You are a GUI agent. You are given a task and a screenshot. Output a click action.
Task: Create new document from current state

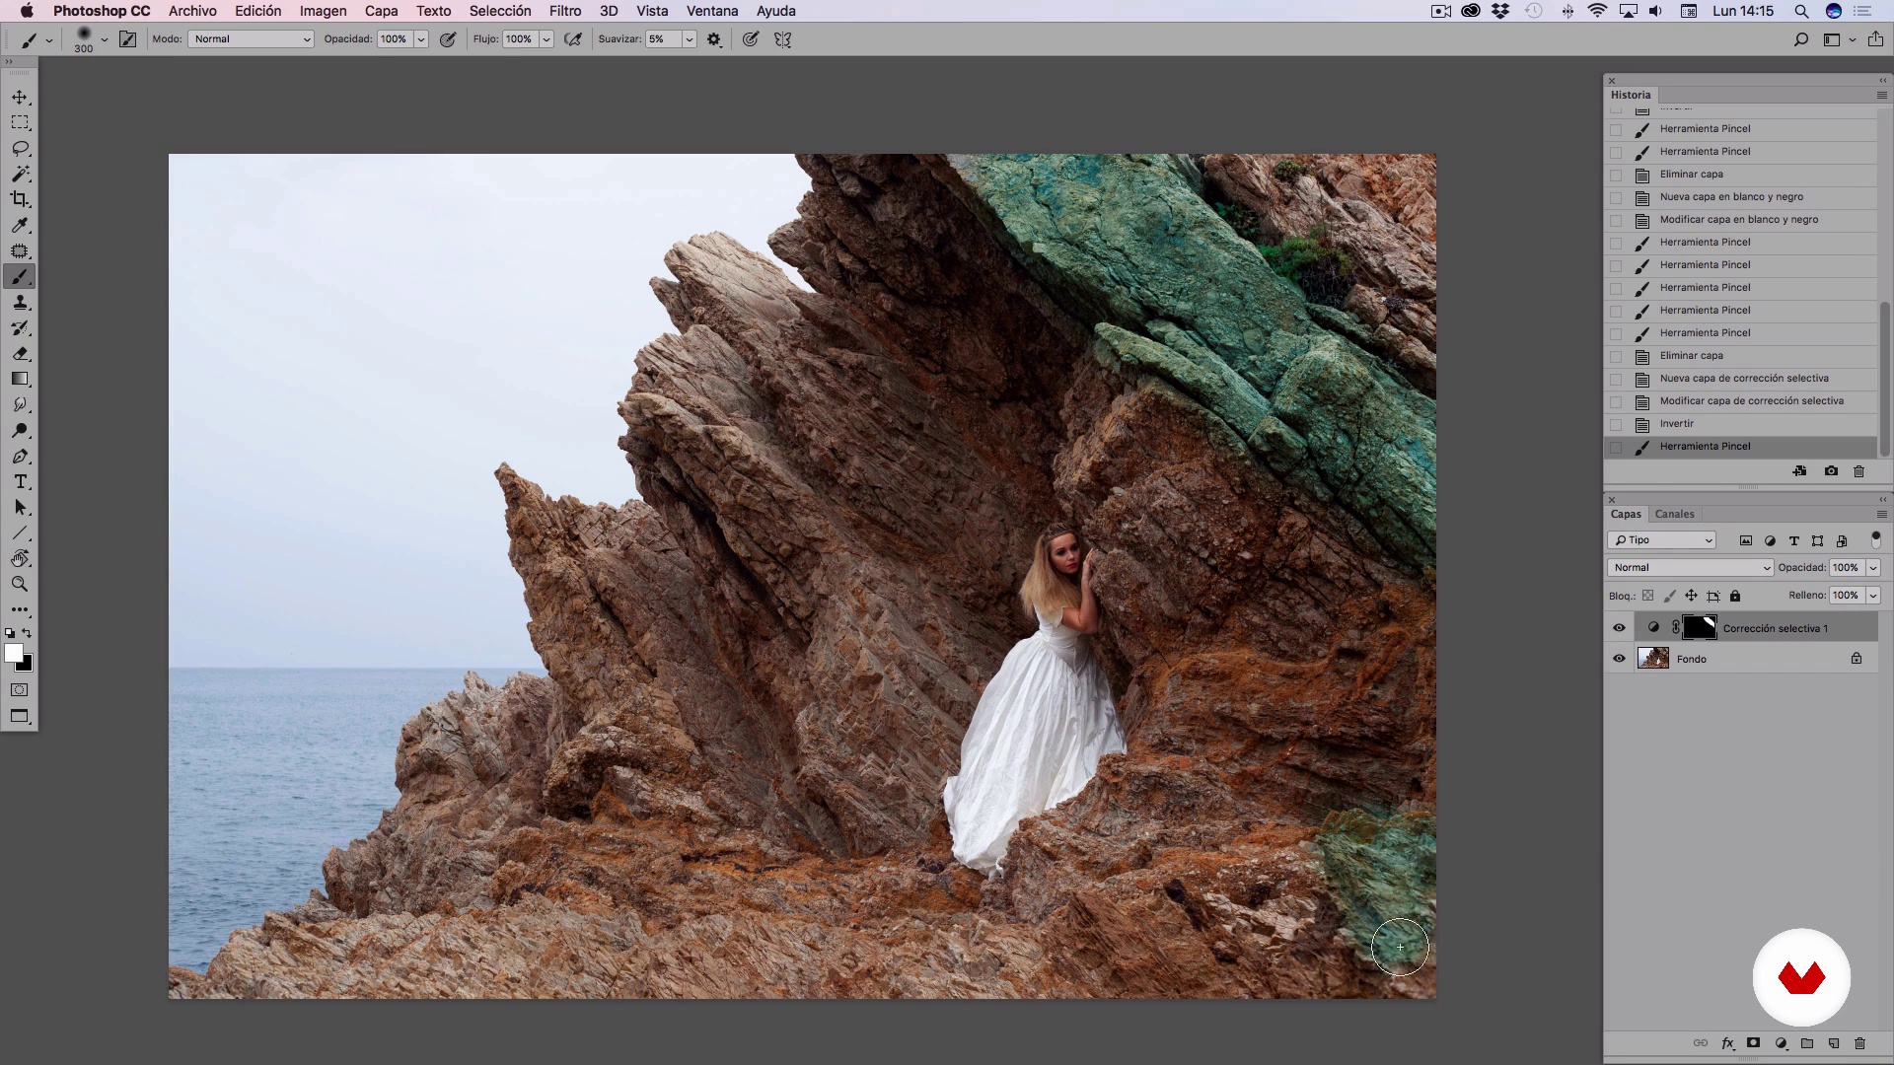(1800, 471)
